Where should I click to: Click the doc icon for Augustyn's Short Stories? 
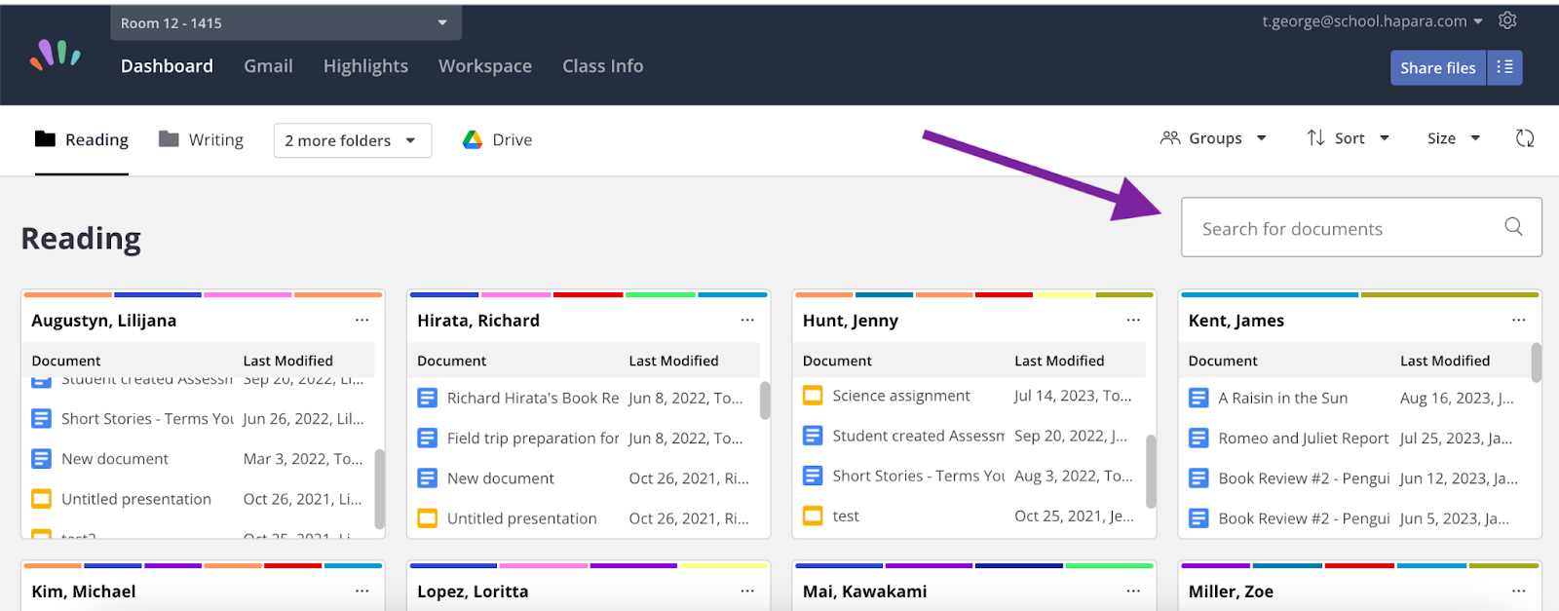pyautogui.click(x=41, y=418)
